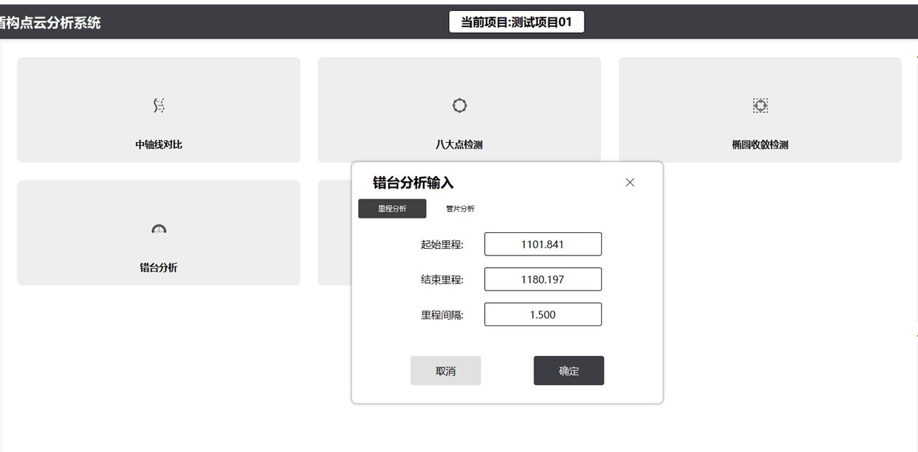This screenshot has width=918, height=452.
Task: Click the 结束里程: label
Action: [x=442, y=279]
